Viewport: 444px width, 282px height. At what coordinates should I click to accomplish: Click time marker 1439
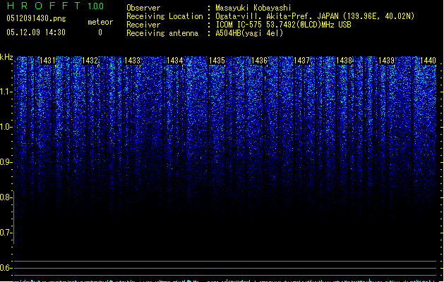click(x=387, y=61)
